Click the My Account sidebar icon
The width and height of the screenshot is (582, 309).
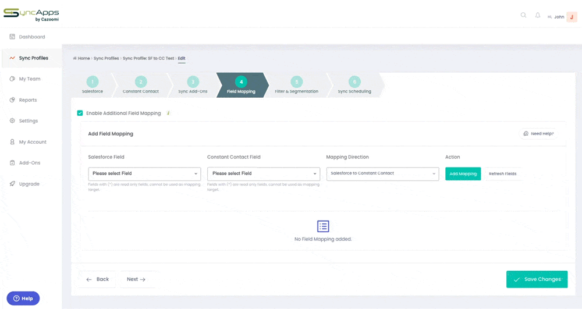[12, 142]
